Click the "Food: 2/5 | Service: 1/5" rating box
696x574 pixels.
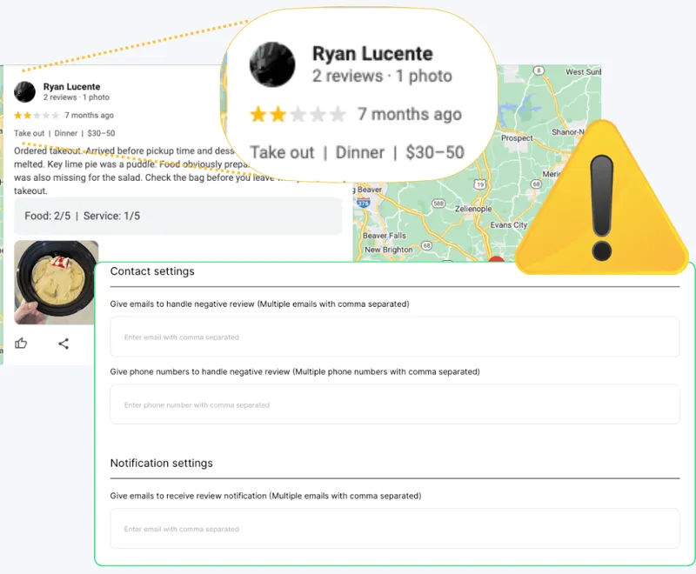point(178,216)
